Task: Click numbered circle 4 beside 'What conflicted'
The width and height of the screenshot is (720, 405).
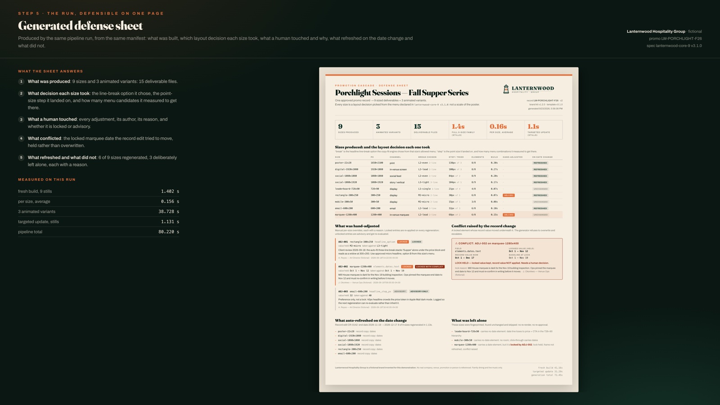Action: (21, 139)
